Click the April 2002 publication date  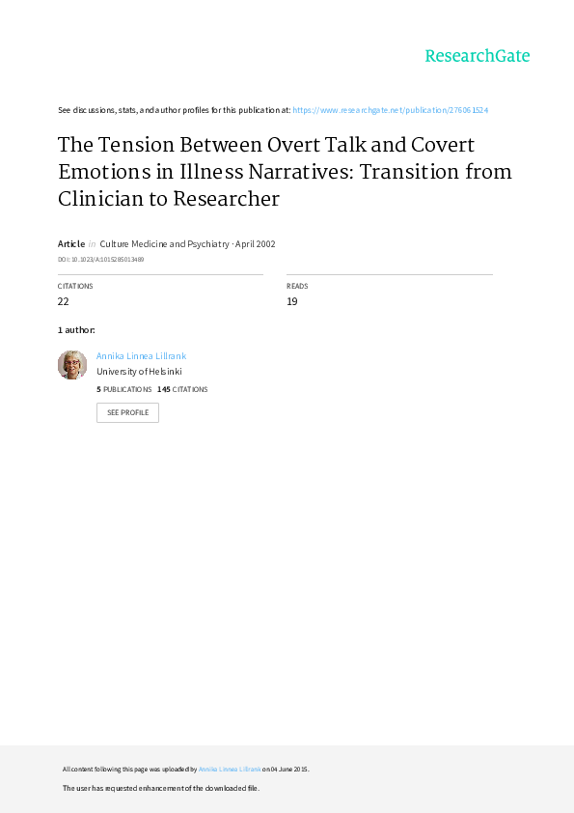click(256, 243)
